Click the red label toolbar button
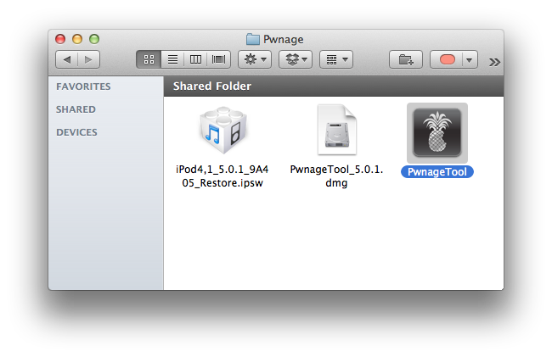Viewport: 552px width, 357px height. (x=447, y=60)
